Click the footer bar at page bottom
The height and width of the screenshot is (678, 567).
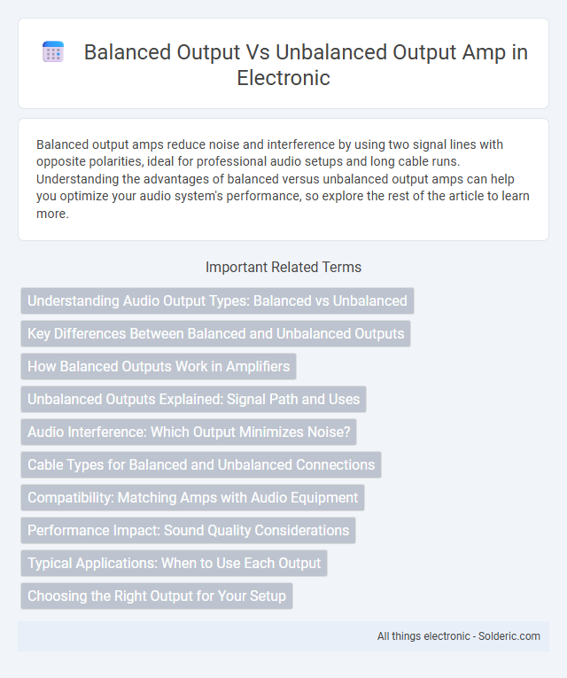283,636
